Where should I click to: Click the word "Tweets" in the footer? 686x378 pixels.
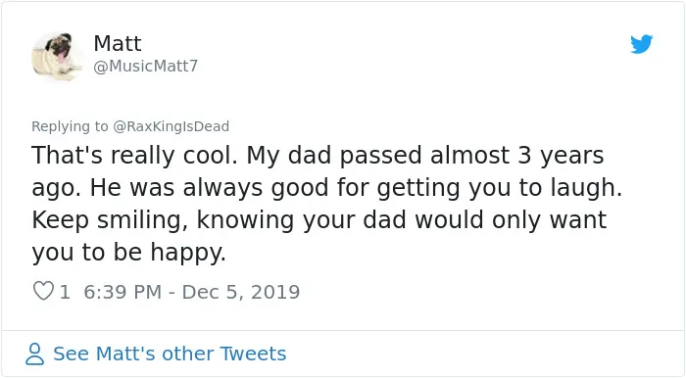253,354
